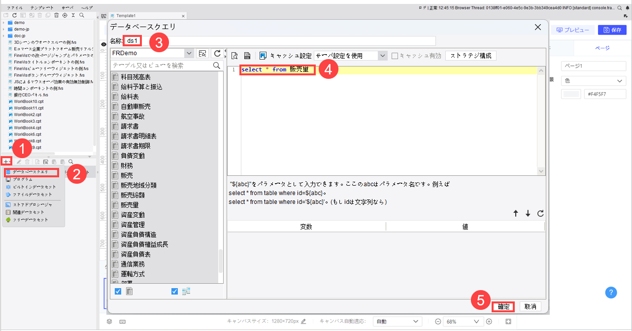Refresh the FRDemo table list
The image size is (632, 331).
tap(217, 53)
